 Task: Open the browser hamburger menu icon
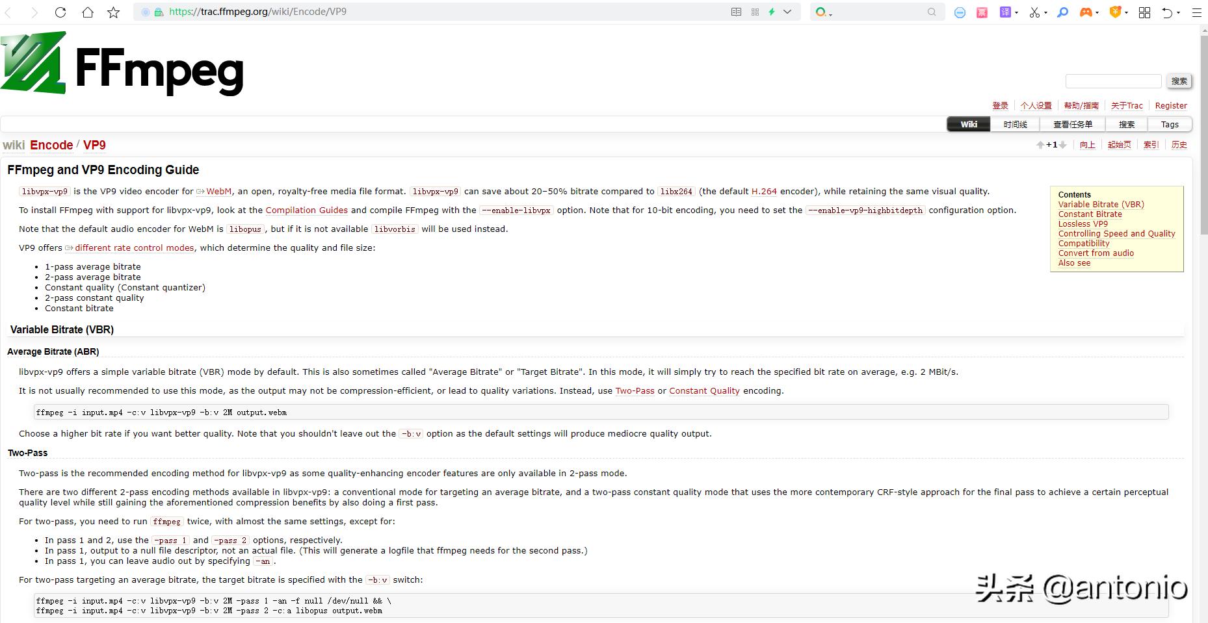tap(1196, 12)
